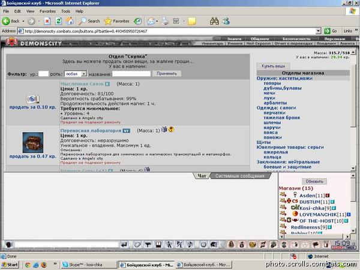The width and height of the screenshot is (360, 270).
Task: Expand the taskbar quick launch chevron
Action: click(55, 263)
